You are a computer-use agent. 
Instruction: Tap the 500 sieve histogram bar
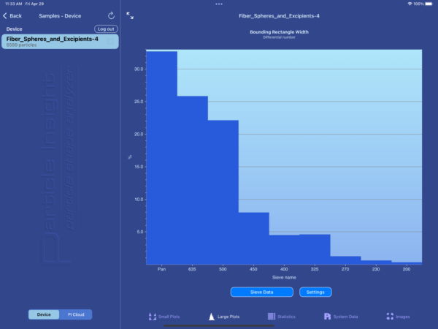pos(223,192)
